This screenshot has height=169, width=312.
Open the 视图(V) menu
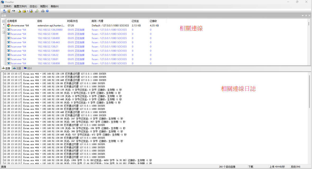(x=44, y=6)
